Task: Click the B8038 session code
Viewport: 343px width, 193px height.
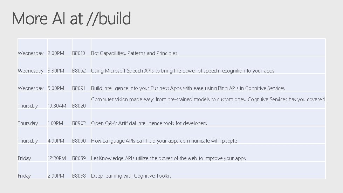Action: point(79,176)
